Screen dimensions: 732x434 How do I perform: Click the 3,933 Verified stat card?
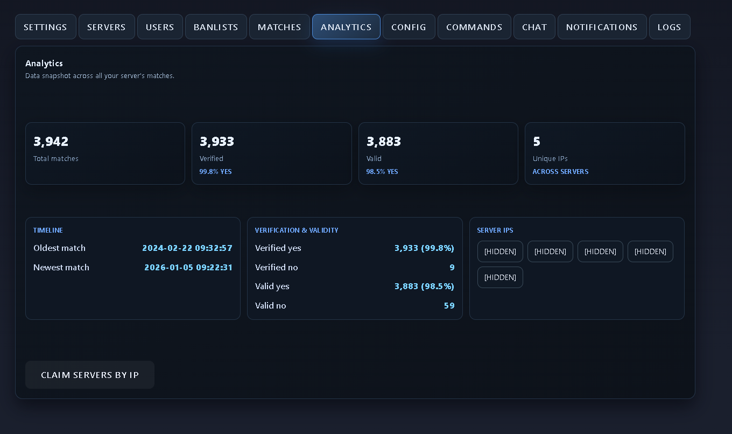271,153
